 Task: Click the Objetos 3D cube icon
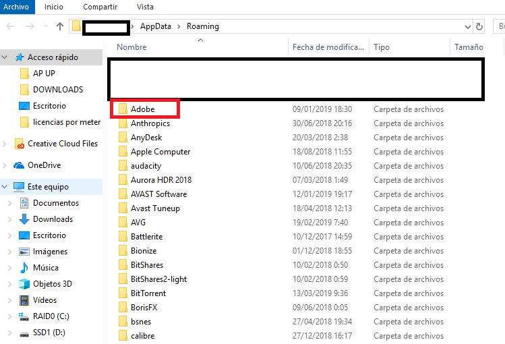pyautogui.click(x=24, y=284)
